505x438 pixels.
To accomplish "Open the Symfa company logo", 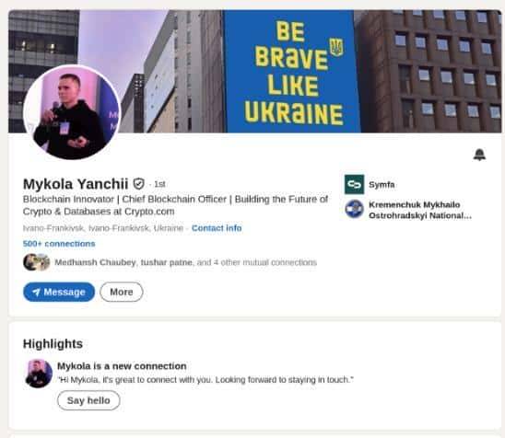I will coord(354,184).
